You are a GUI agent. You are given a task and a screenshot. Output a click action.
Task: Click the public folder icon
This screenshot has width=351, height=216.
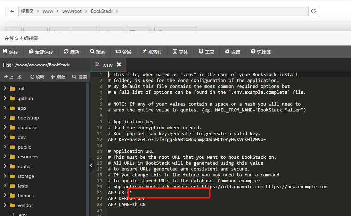pyautogui.click(x=12, y=147)
